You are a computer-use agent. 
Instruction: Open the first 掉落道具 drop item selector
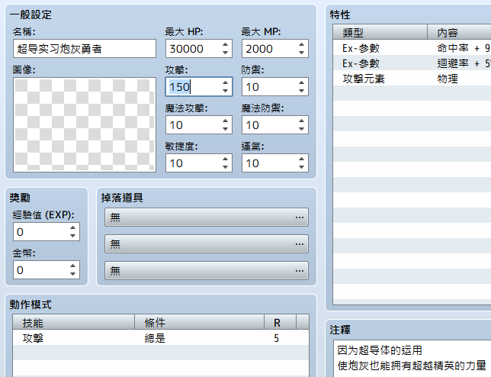click(x=207, y=217)
